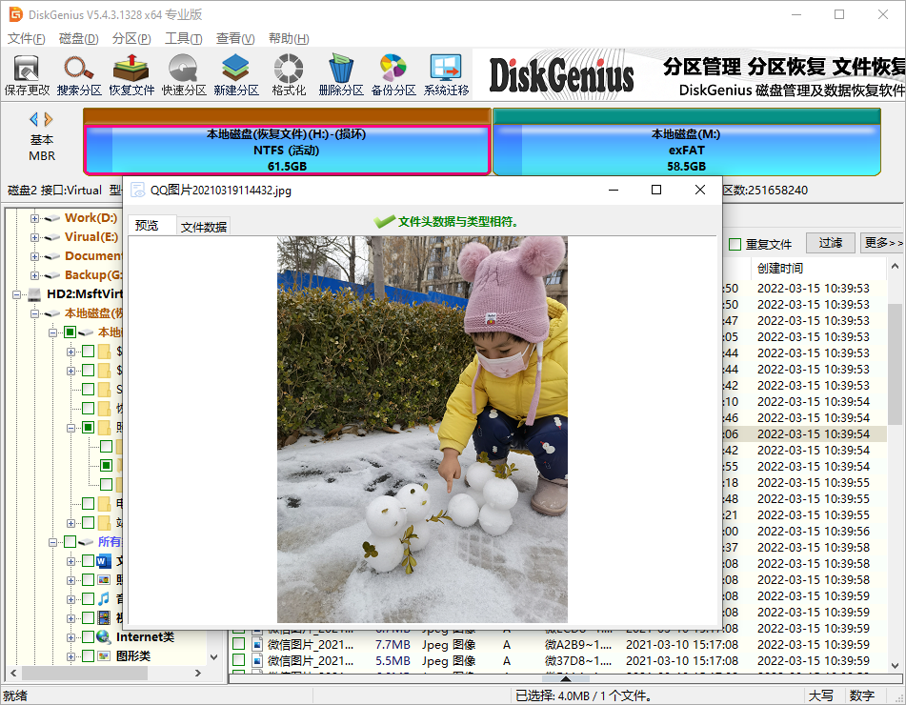Click the file list scroll down arrow
Viewport: 906px width, 705px height.
coord(895,666)
